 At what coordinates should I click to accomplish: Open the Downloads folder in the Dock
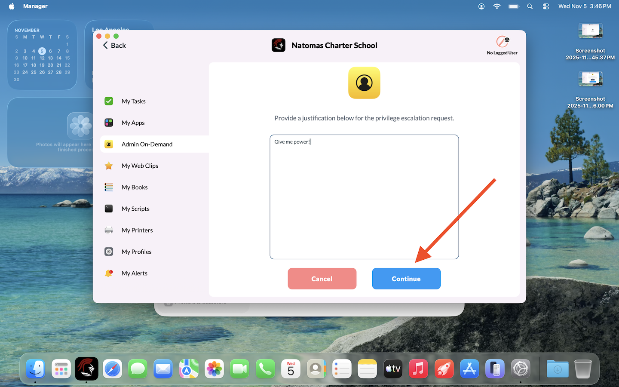tap(558, 369)
